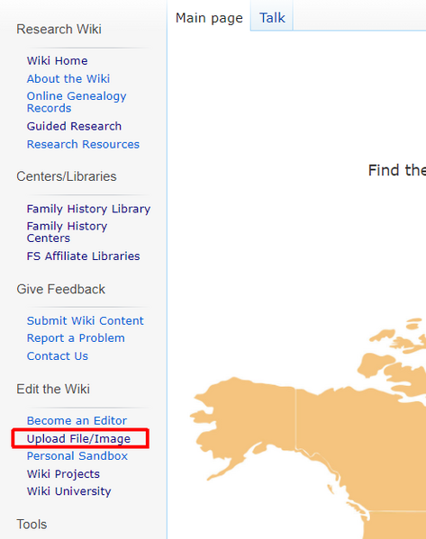Screen dimensions: 426x539
Task: Open Family History Centers link
Action: pos(68,232)
